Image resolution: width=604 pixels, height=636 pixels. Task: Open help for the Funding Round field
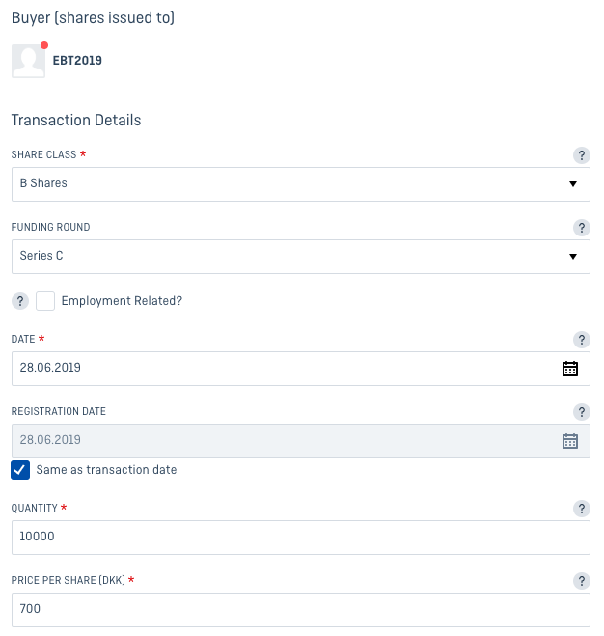tap(581, 228)
